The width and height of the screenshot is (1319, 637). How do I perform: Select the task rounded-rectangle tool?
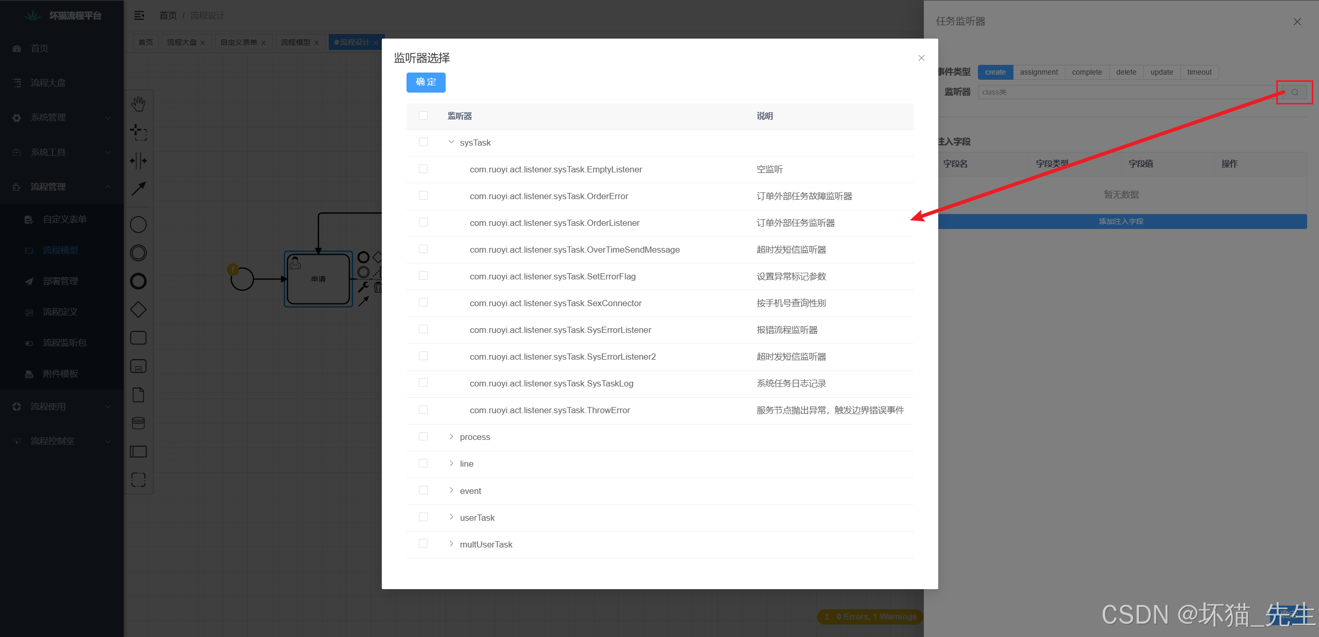pyautogui.click(x=138, y=337)
